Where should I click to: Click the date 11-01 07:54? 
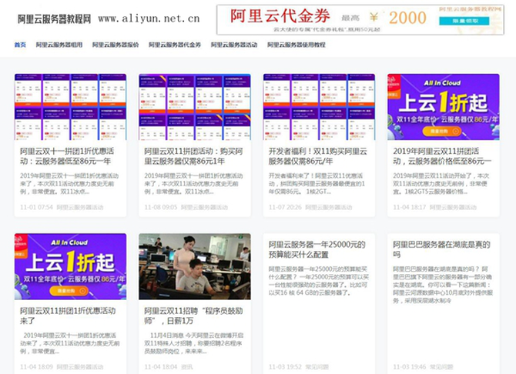tap(36, 207)
